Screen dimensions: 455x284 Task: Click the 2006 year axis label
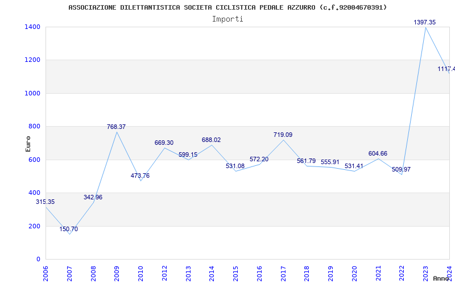[45, 274]
